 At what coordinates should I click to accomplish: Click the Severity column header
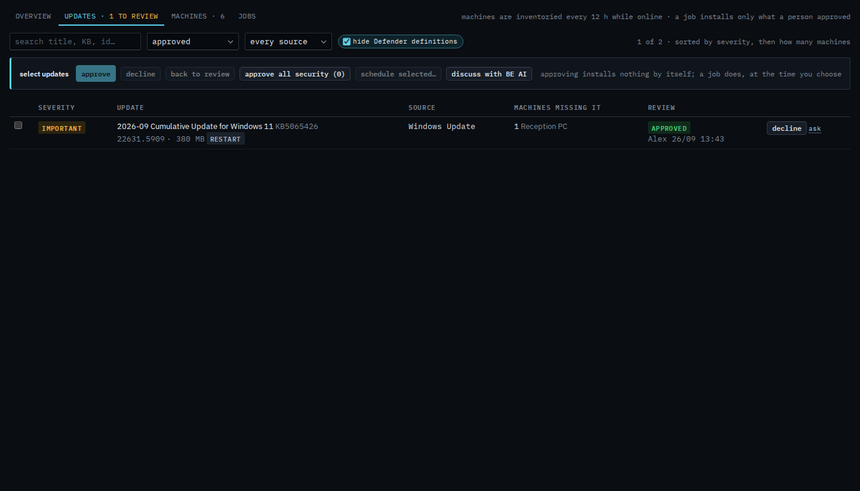click(x=57, y=108)
